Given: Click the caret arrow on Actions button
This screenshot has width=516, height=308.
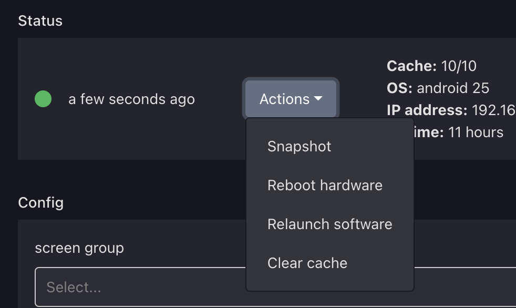Looking at the screenshot, I should coord(318,99).
